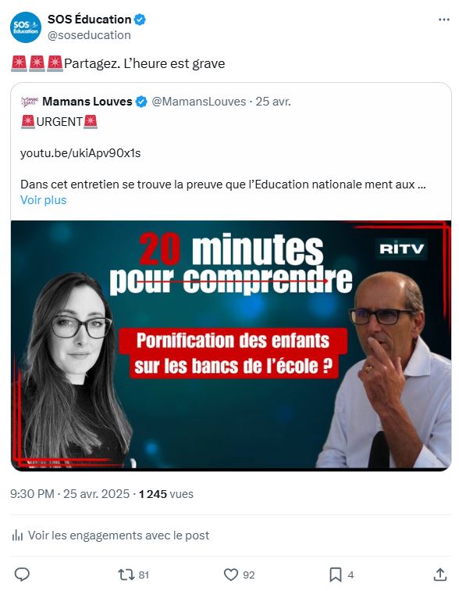
Task: Click SOS Éducation verified badge
Action: [x=140, y=20]
